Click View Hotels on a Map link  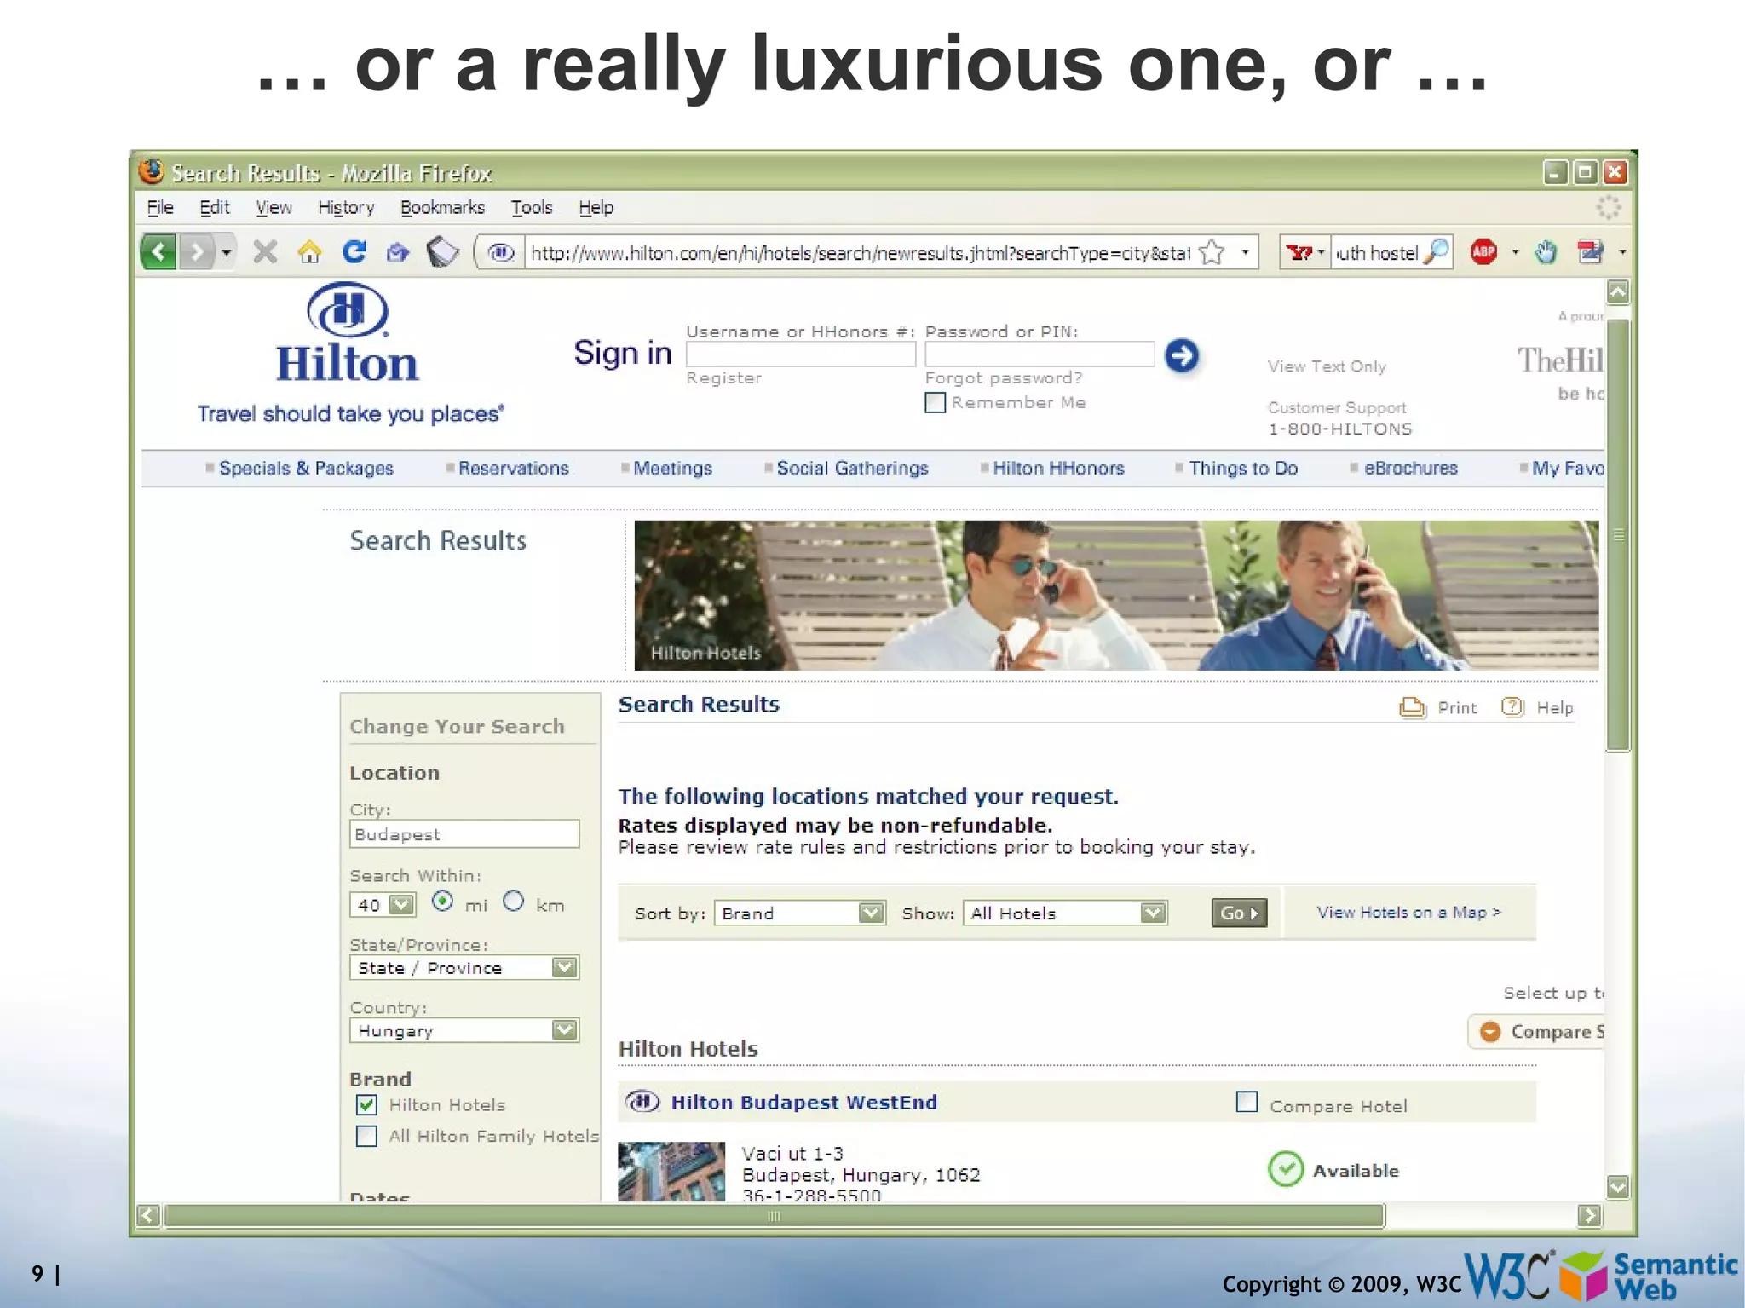[1408, 912]
